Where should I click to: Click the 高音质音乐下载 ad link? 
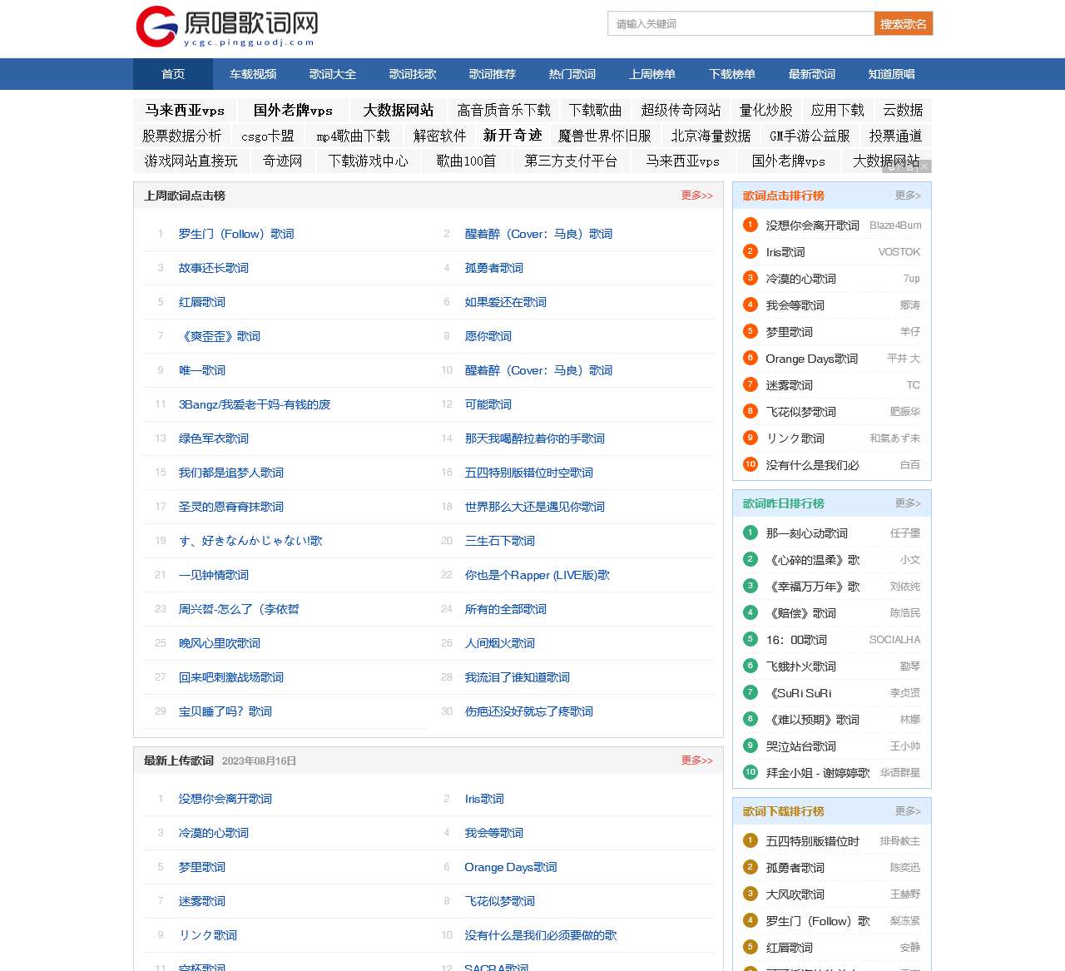pyautogui.click(x=503, y=110)
